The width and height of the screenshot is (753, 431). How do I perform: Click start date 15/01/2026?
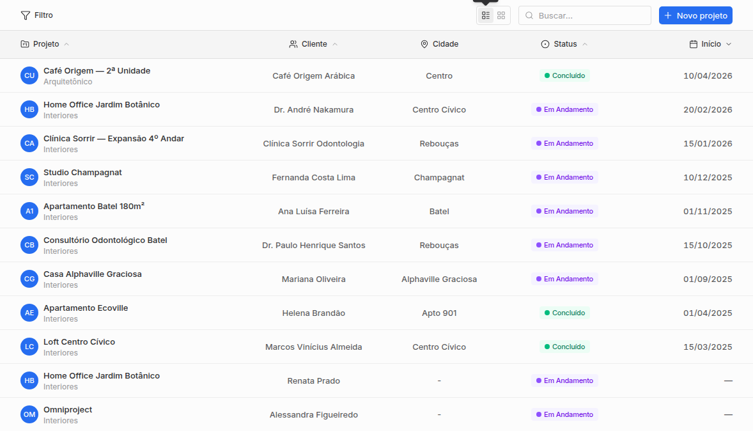pyautogui.click(x=708, y=143)
